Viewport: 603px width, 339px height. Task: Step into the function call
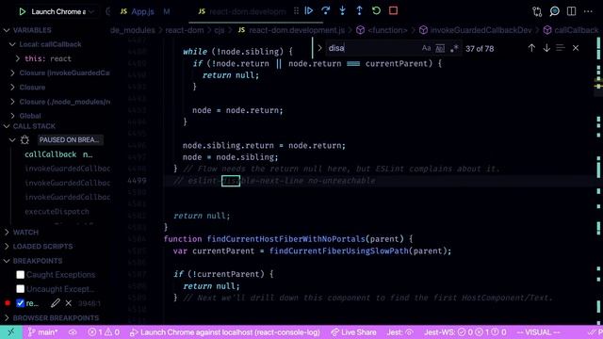[x=342, y=10]
